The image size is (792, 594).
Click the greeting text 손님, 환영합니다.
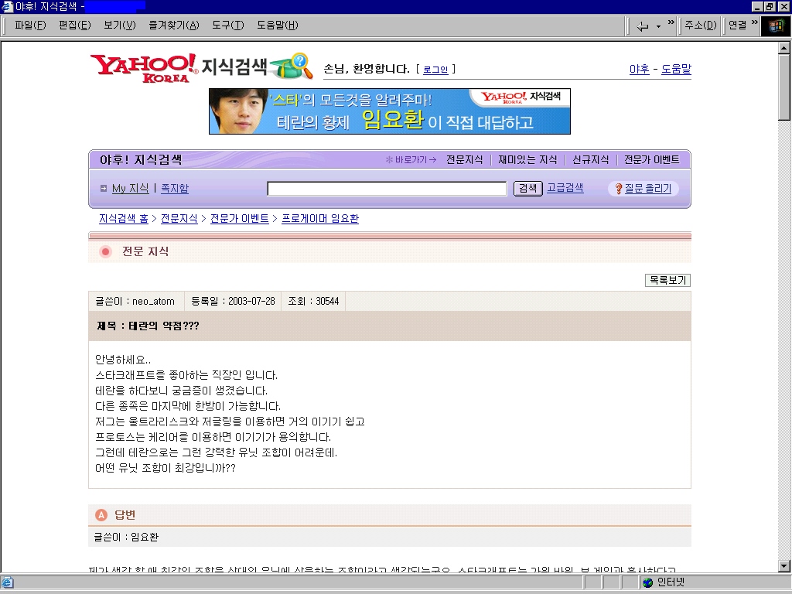point(366,69)
